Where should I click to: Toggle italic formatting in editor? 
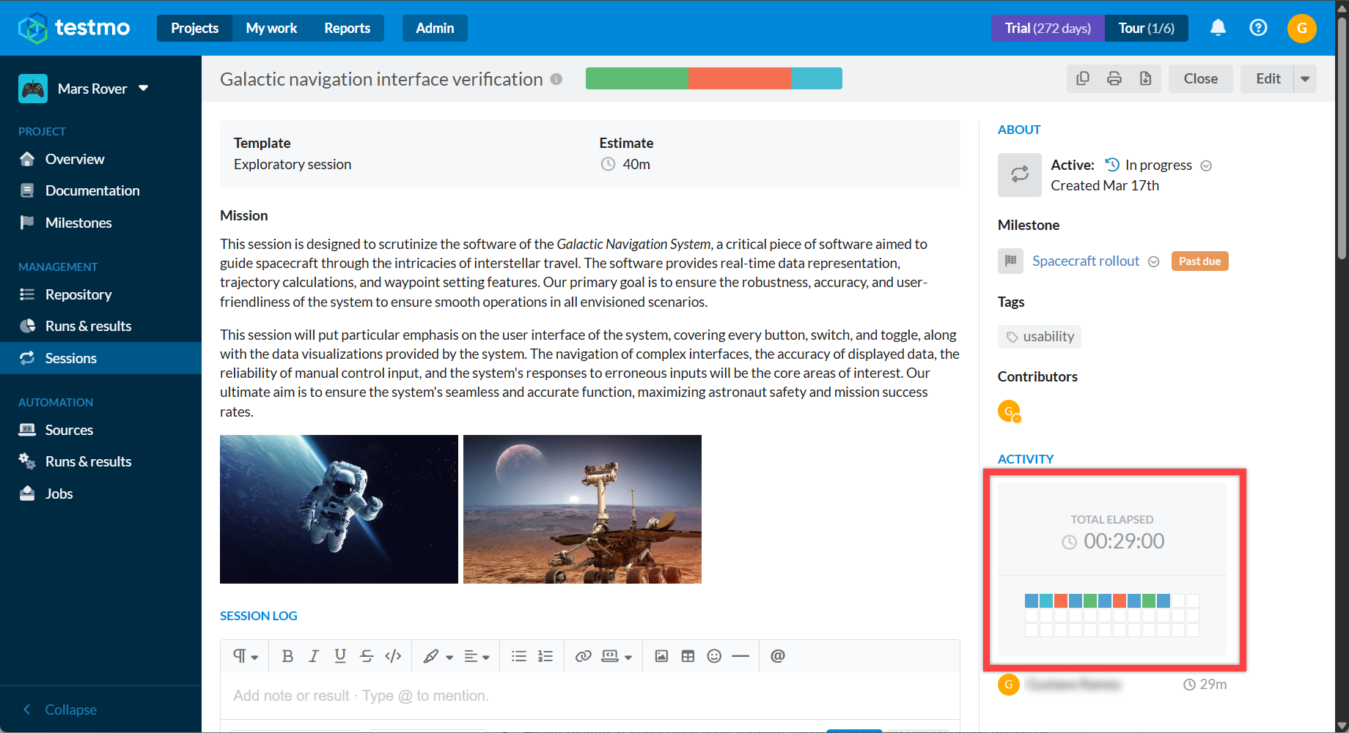click(x=314, y=656)
